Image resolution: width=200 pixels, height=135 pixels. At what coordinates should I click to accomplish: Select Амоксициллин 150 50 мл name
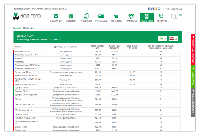(x=25, y=84)
